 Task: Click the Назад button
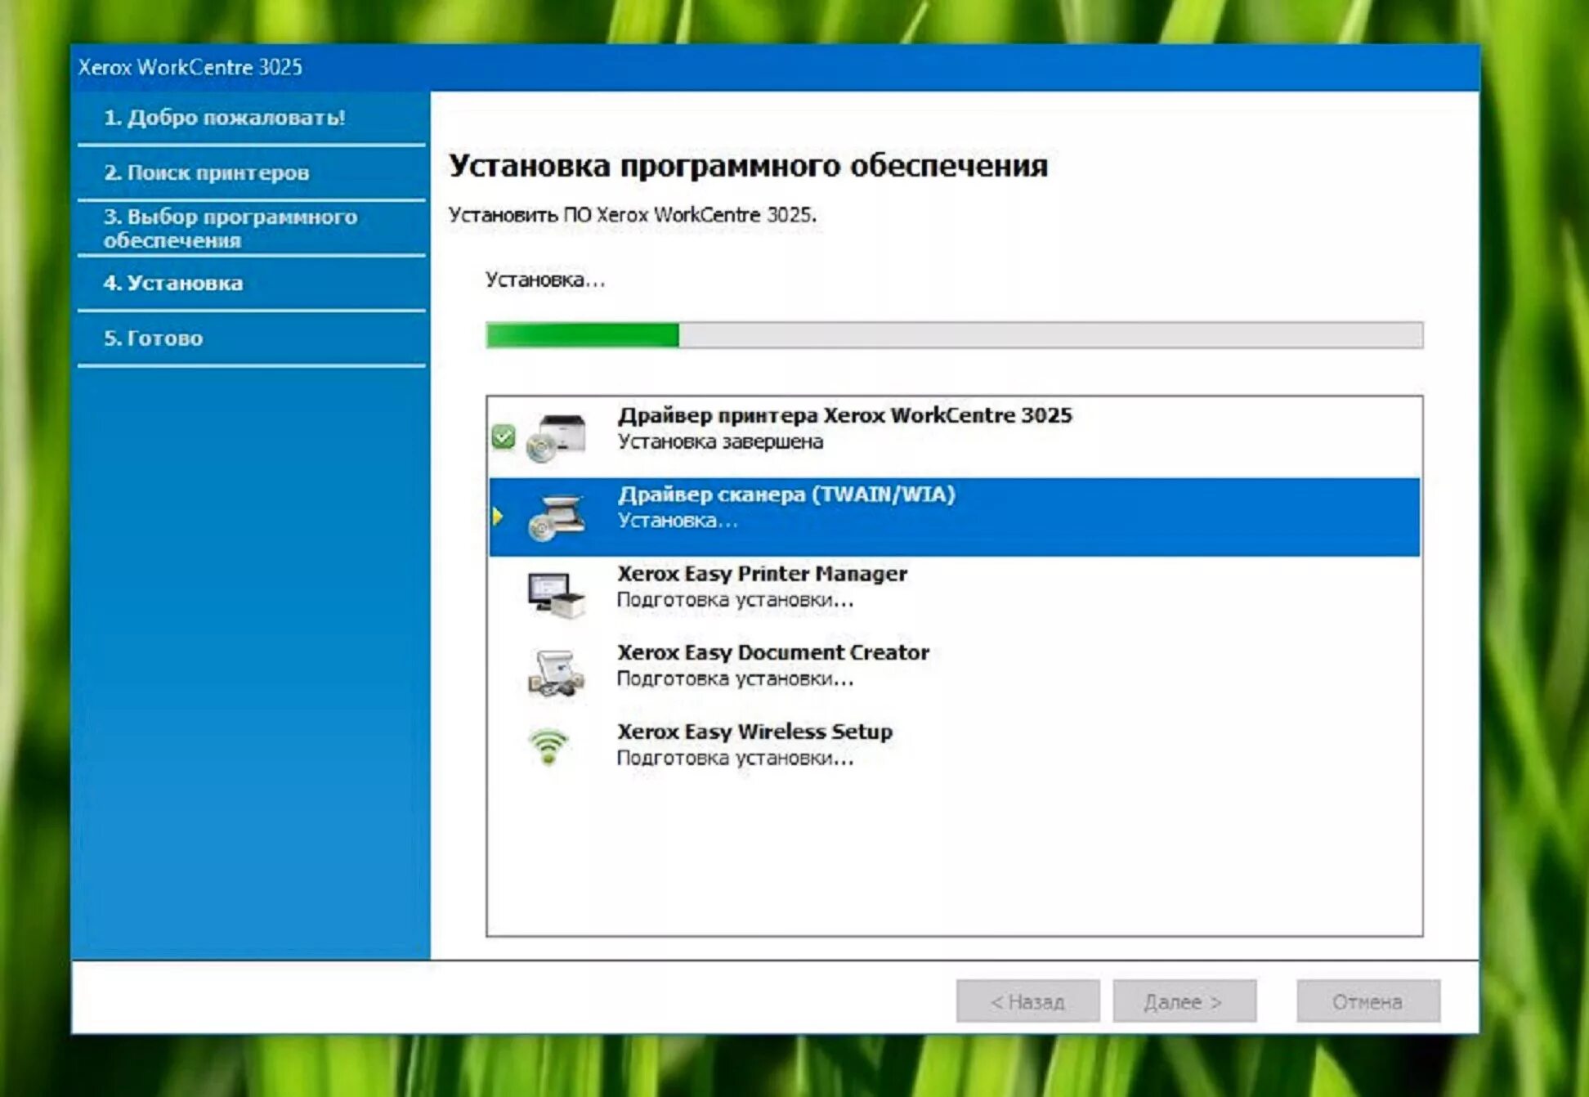(1027, 1001)
